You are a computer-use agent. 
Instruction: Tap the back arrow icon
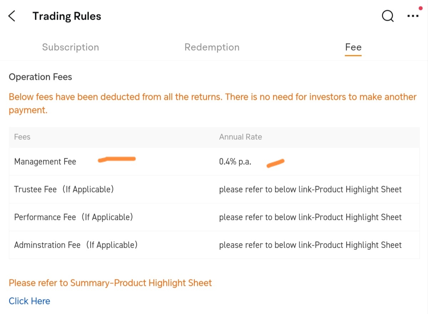(12, 16)
